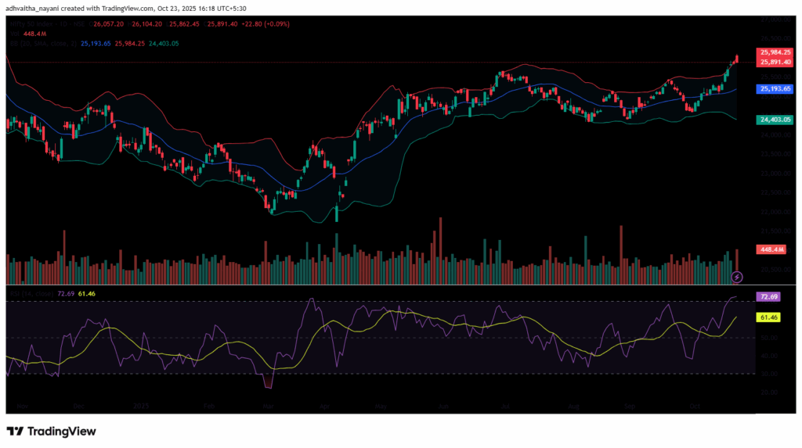This screenshot has height=448, width=802.
Task: Select the Apr label on time axis
Action: pyautogui.click(x=325, y=407)
